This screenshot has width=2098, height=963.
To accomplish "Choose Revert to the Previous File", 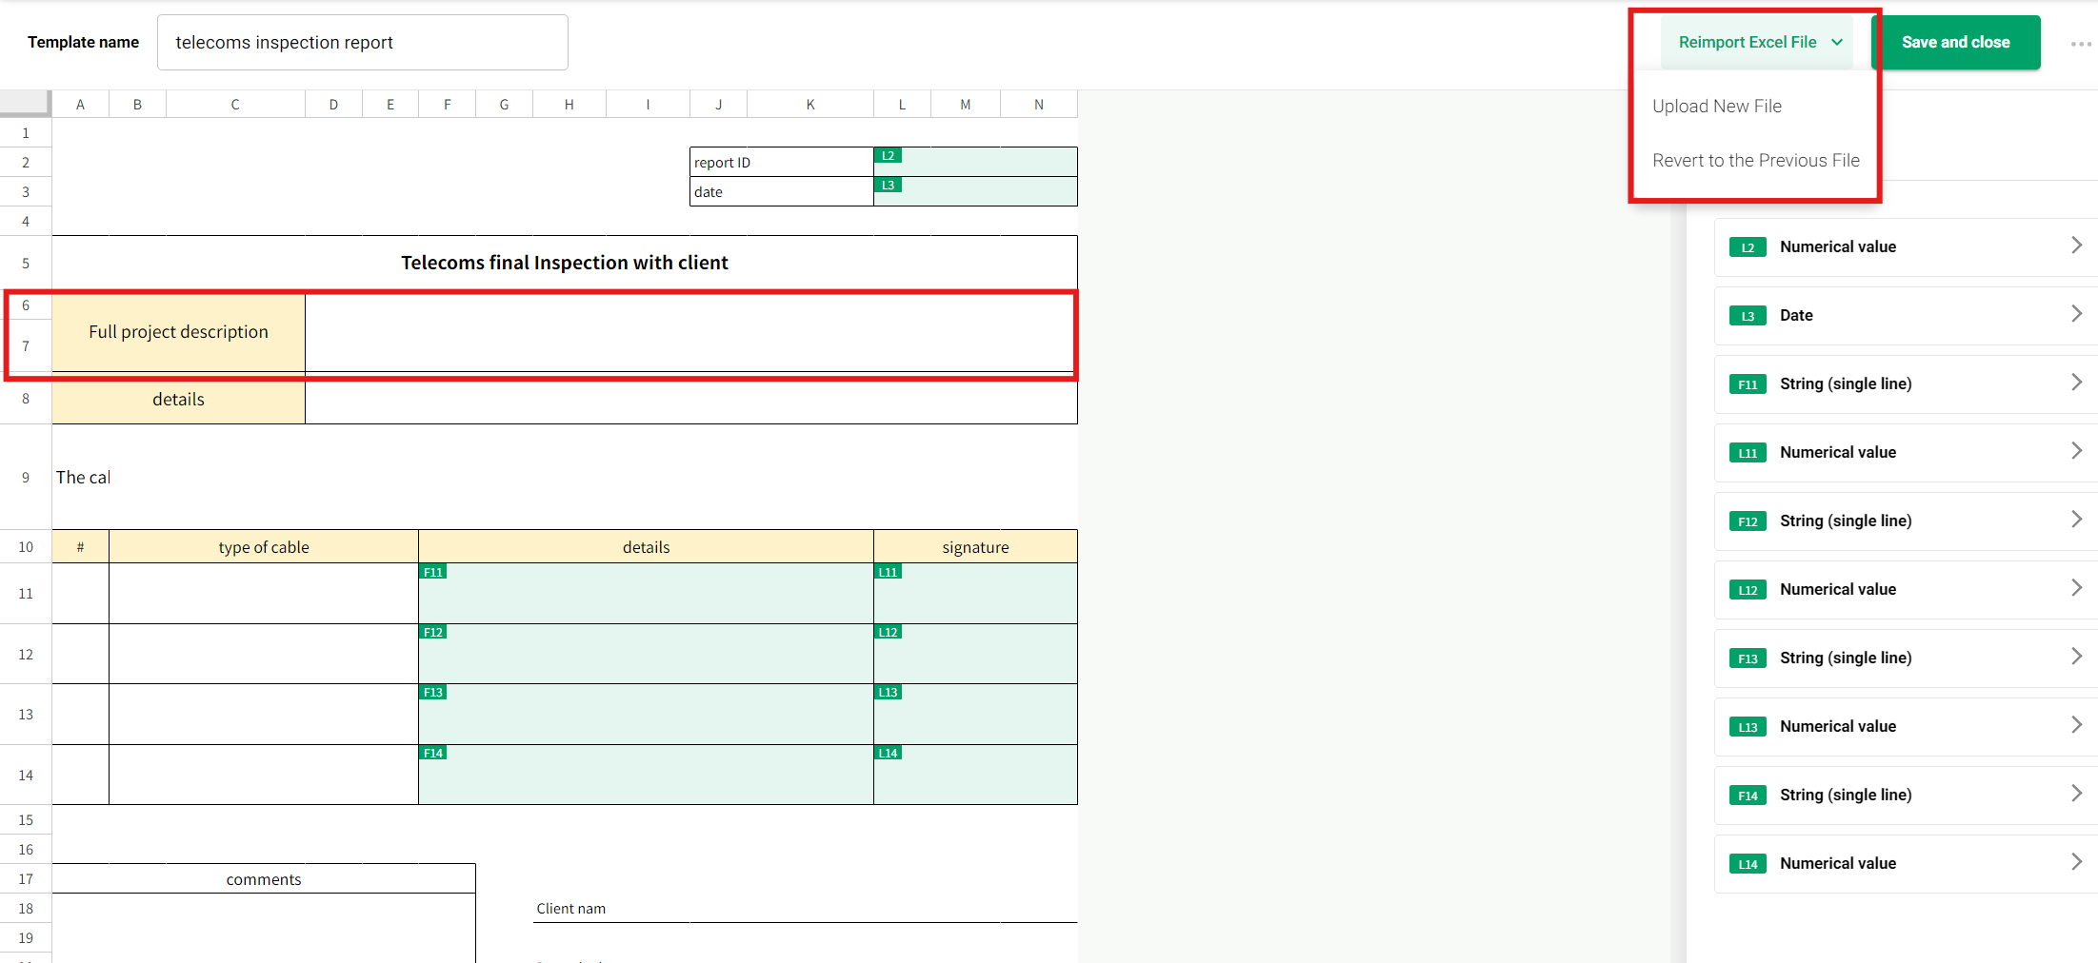I will coord(1755,161).
